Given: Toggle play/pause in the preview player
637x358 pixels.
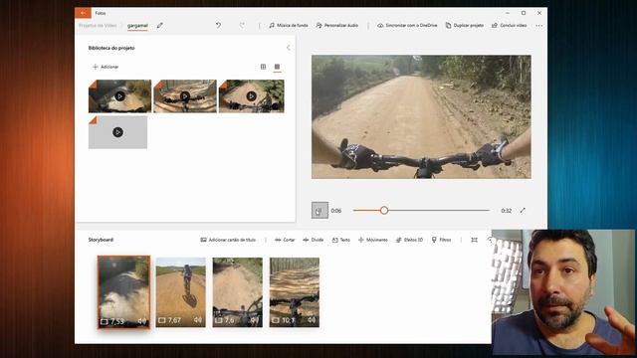Looking at the screenshot, I should click(319, 210).
